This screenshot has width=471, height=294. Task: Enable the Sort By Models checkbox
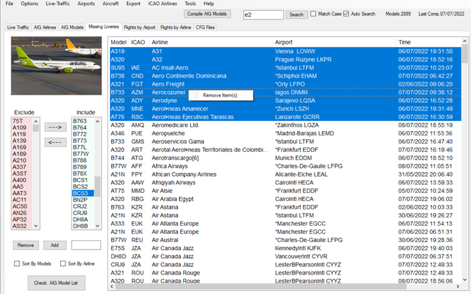(x=17, y=263)
